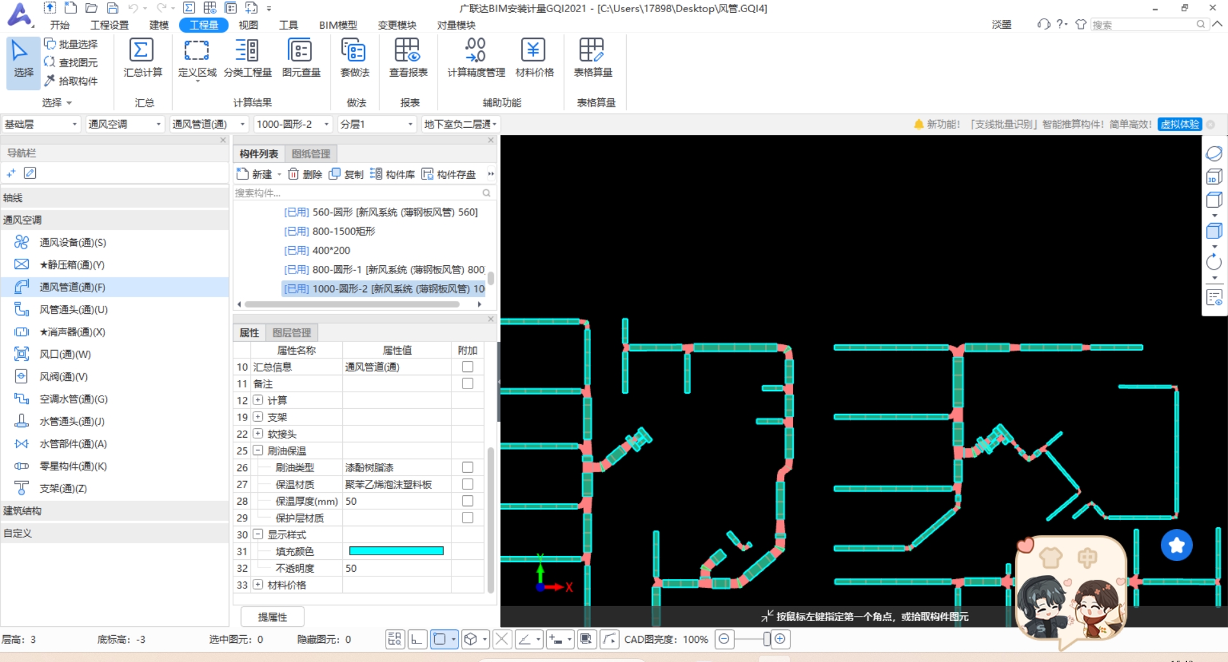
Task: Open 计算精度管理 settings
Action: 476,58
